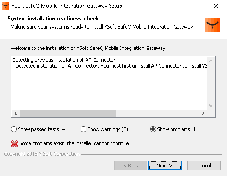Click the horizontal scrollbar thumb
The height and width of the screenshot is (176, 227).
pyautogui.click(x=68, y=113)
